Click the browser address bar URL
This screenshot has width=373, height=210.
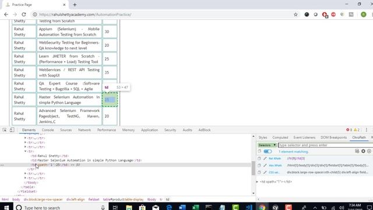(x=85, y=15)
